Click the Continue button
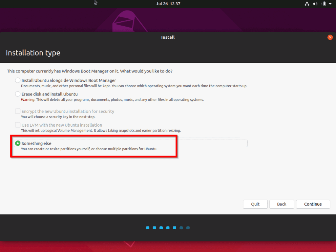The height and width of the screenshot is (252, 336). tap(313, 204)
